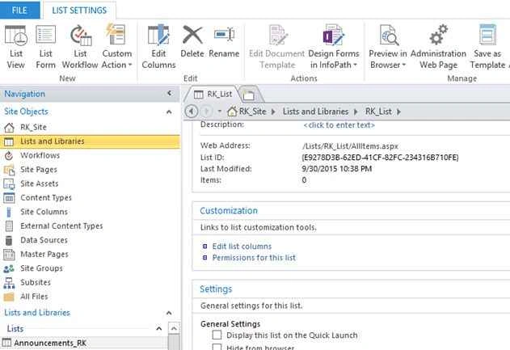The image size is (510, 350).
Task: Expand Design Forms in InfoPath dropdown arrow
Action: [x=356, y=65]
